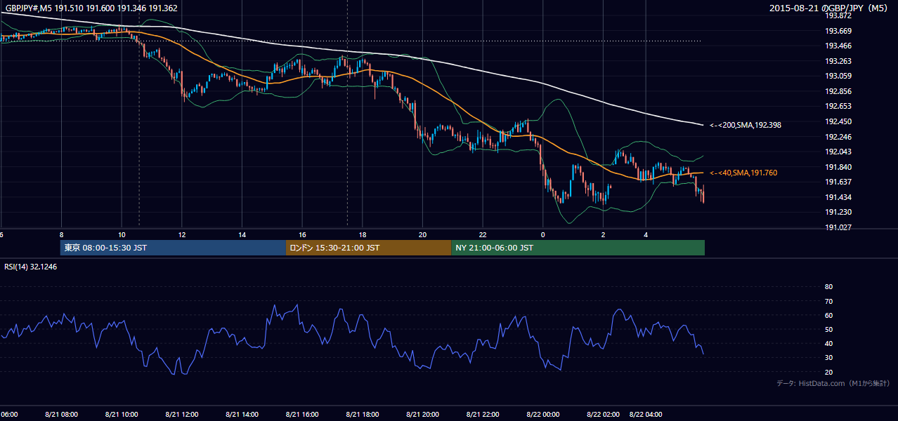Click the price axis value 192.043
Image resolution: width=898 pixels, height=421 pixels.
point(839,152)
